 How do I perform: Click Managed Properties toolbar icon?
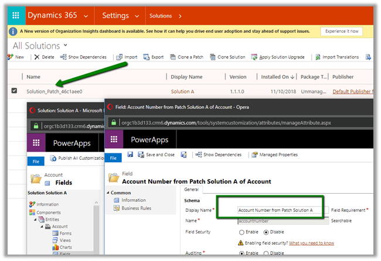click(x=255, y=154)
